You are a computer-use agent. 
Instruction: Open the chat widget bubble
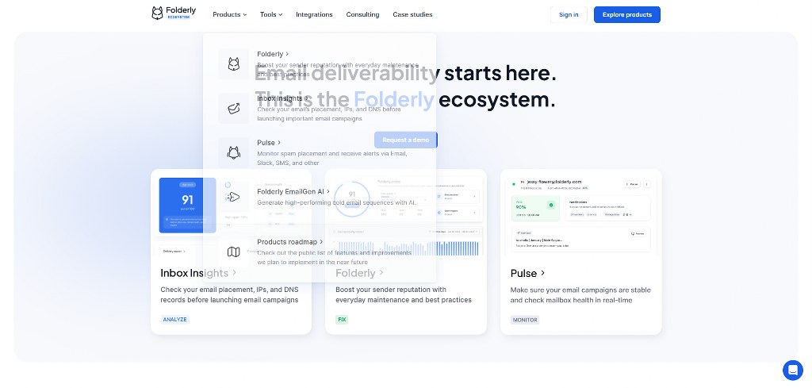pyautogui.click(x=792, y=371)
